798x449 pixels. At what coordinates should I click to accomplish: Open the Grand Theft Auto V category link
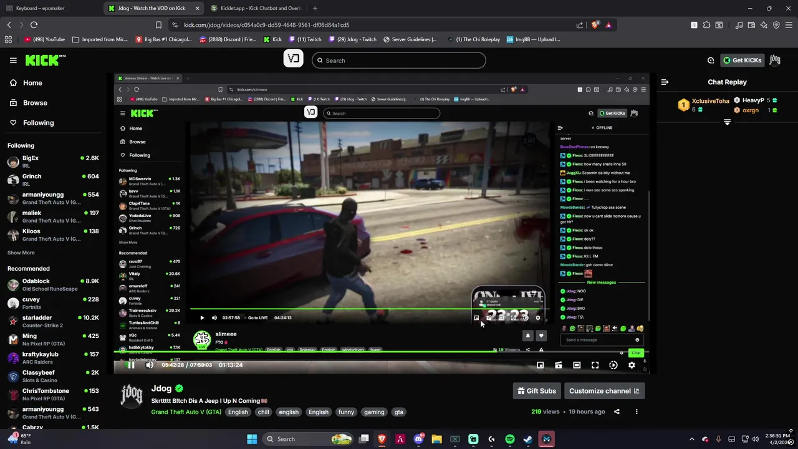186,412
